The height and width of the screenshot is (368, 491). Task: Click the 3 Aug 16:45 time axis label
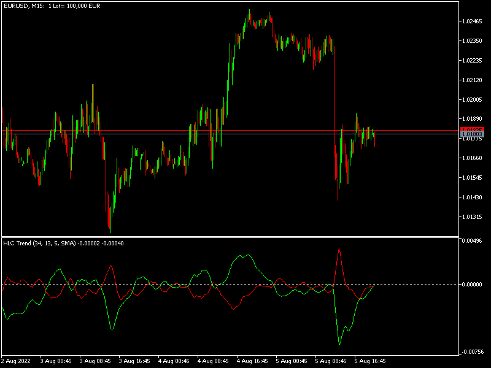[x=134, y=361]
